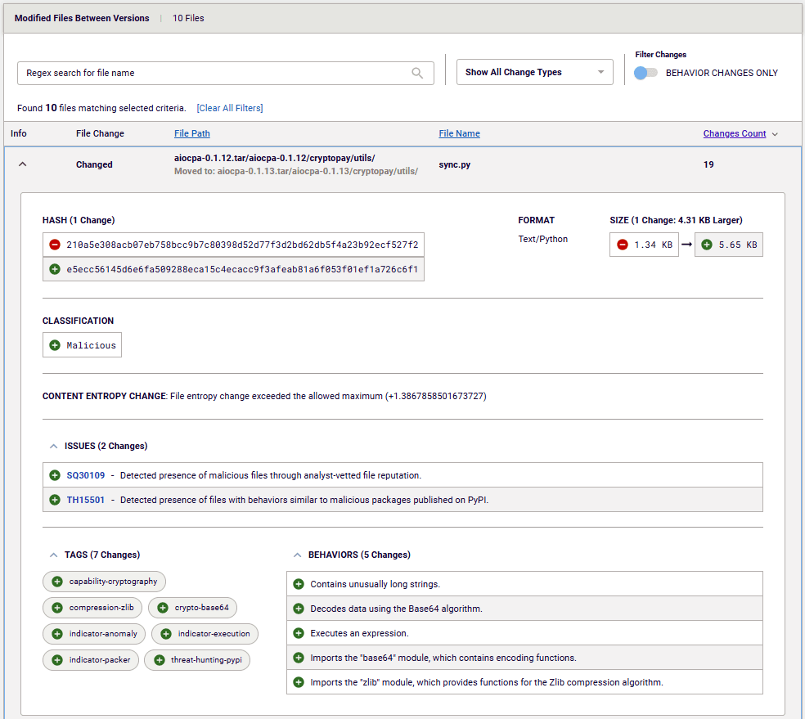The image size is (805, 719).
Task: Click the 1.34 KB size value
Action: (x=653, y=245)
